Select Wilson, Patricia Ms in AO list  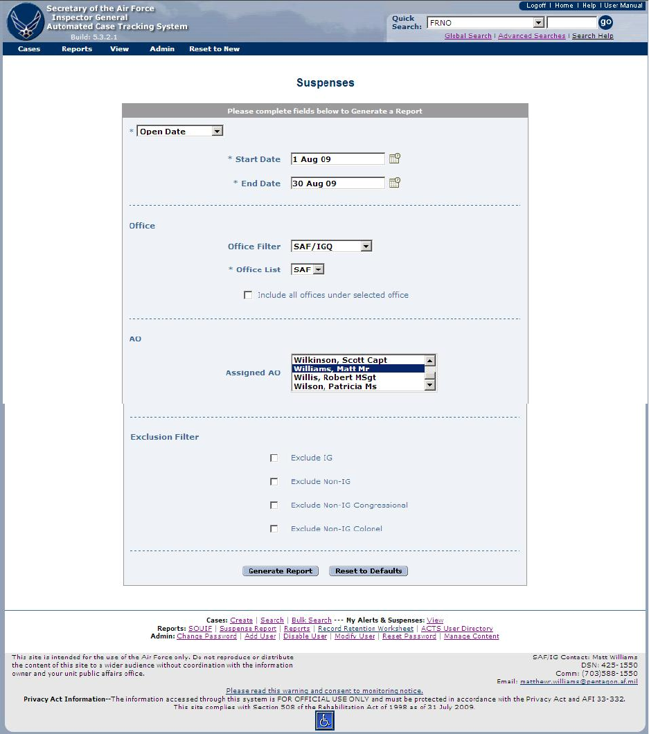coord(357,386)
